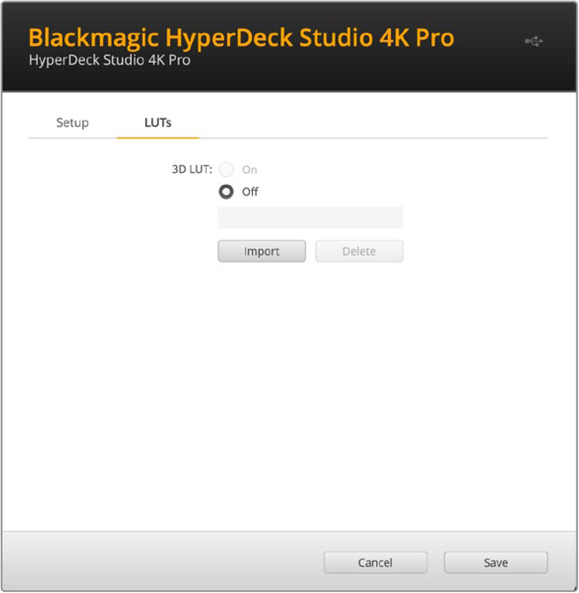Save the settings with Save button
Image resolution: width=579 pixels, height=593 pixels.
tap(495, 563)
